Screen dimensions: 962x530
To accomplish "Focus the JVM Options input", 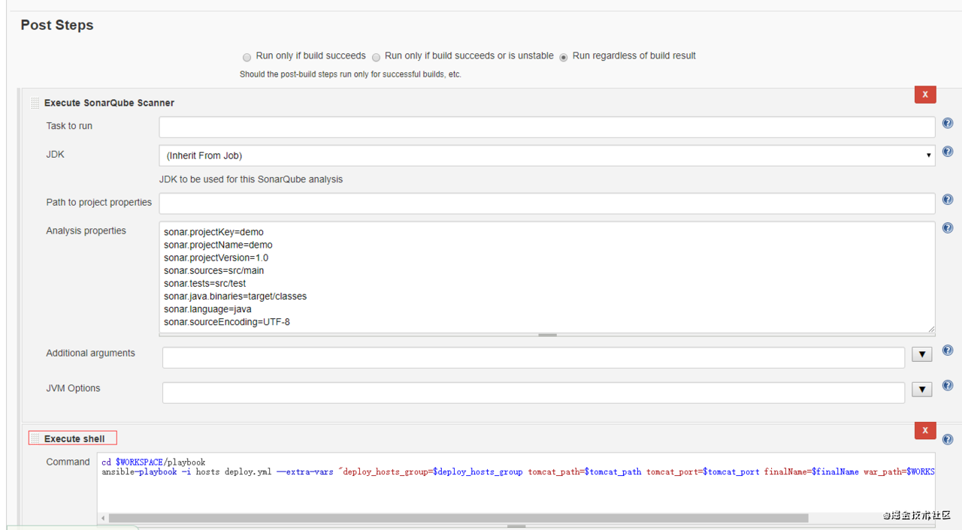I will tap(534, 393).
